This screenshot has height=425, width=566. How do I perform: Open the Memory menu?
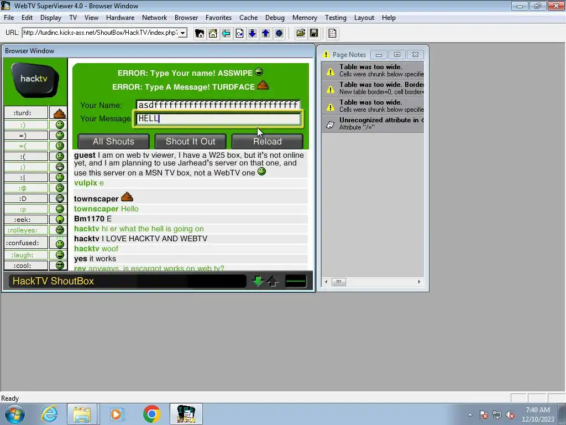305,18
